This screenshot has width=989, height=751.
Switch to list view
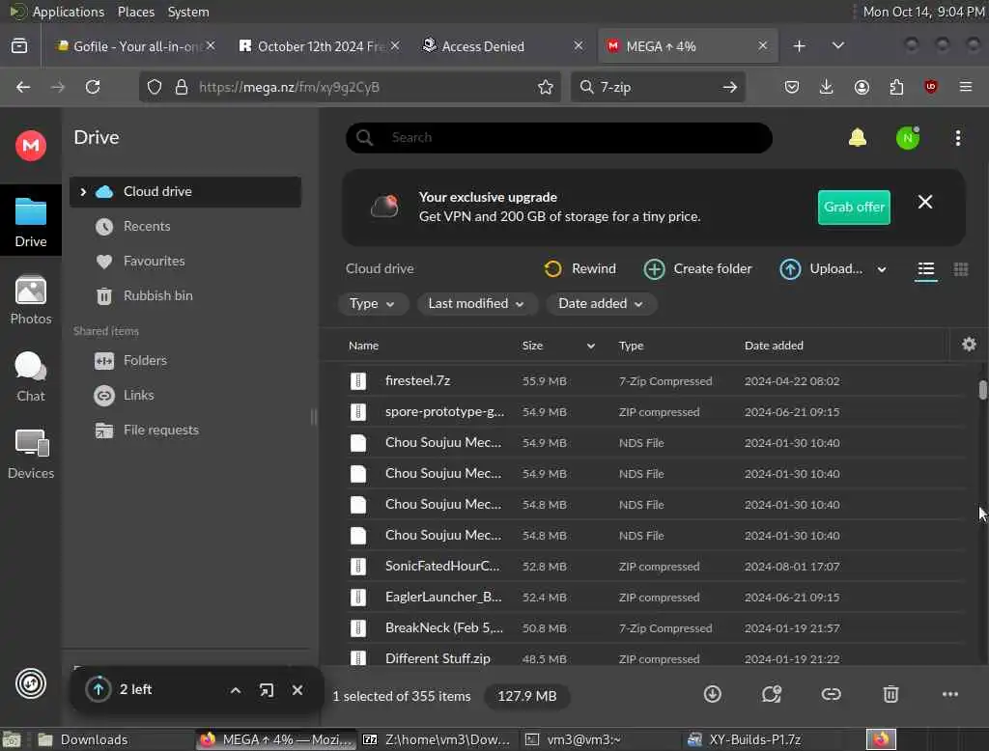pos(925,270)
